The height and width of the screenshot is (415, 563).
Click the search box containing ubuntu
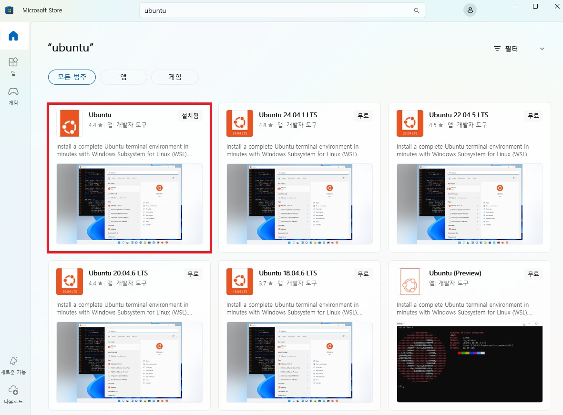pos(282,10)
